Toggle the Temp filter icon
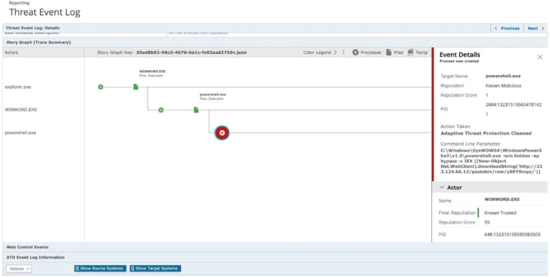The image size is (550, 277). tap(410, 52)
